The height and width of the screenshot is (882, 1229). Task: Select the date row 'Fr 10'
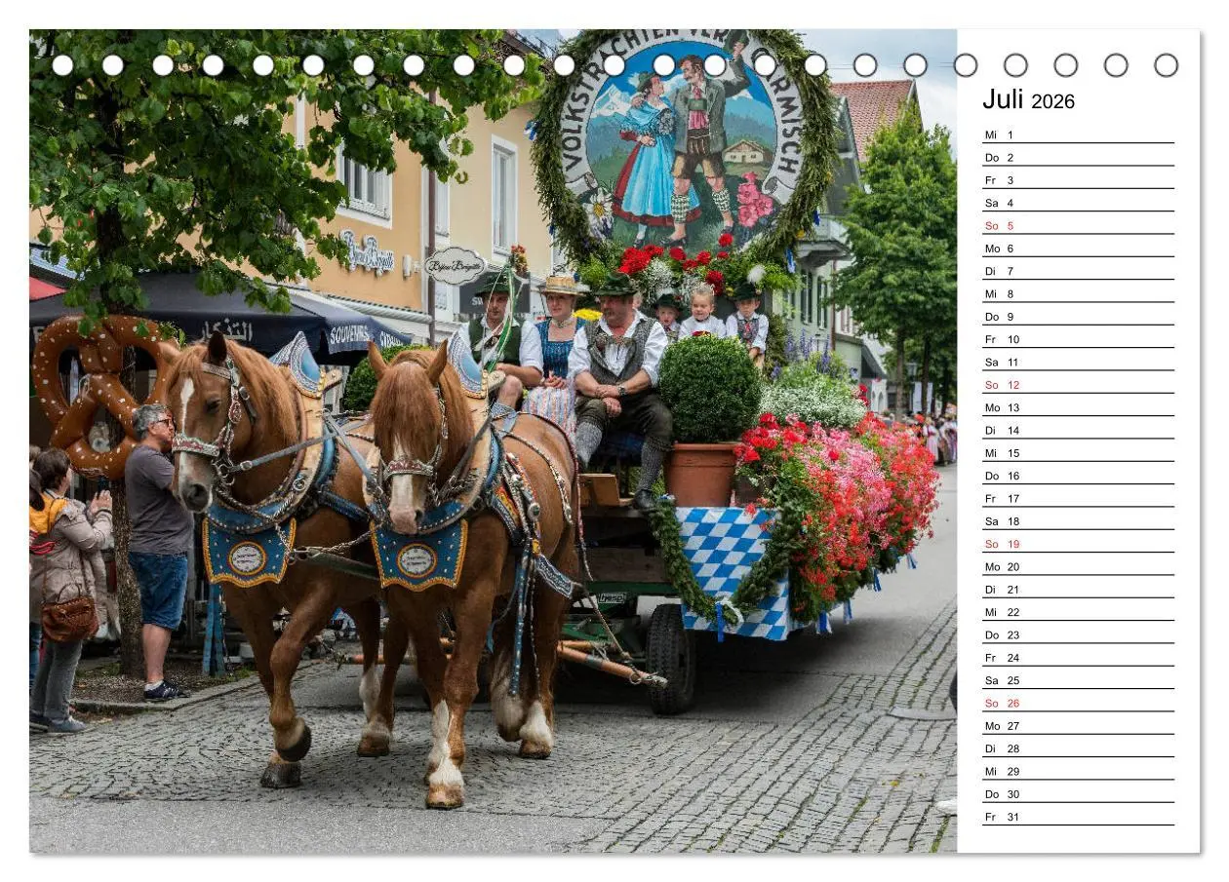click(x=1078, y=339)
